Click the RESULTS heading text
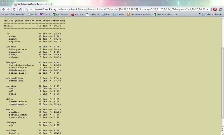This screenshot has height=135, width=224. pyautogui.click(x=34, y=21)
